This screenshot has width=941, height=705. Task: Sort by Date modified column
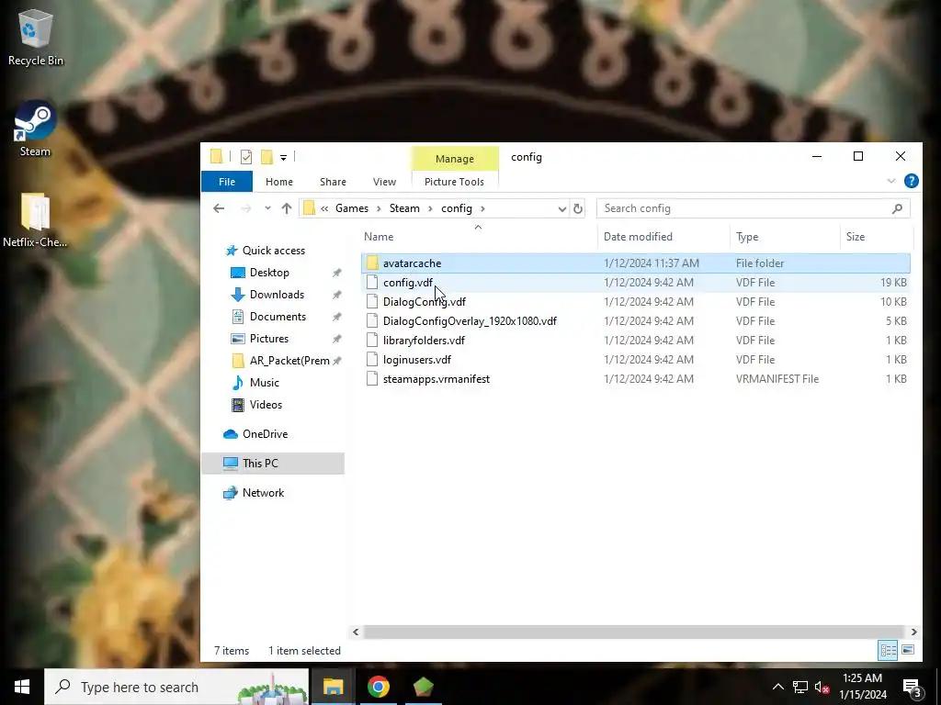point(663,237)
